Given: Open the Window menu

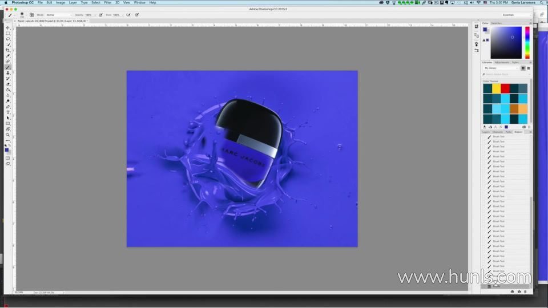Looking at the screenshot, I should [139, 2].
